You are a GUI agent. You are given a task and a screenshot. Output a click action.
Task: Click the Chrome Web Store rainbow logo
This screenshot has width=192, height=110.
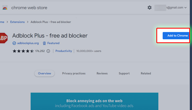[x=5, y=8]
